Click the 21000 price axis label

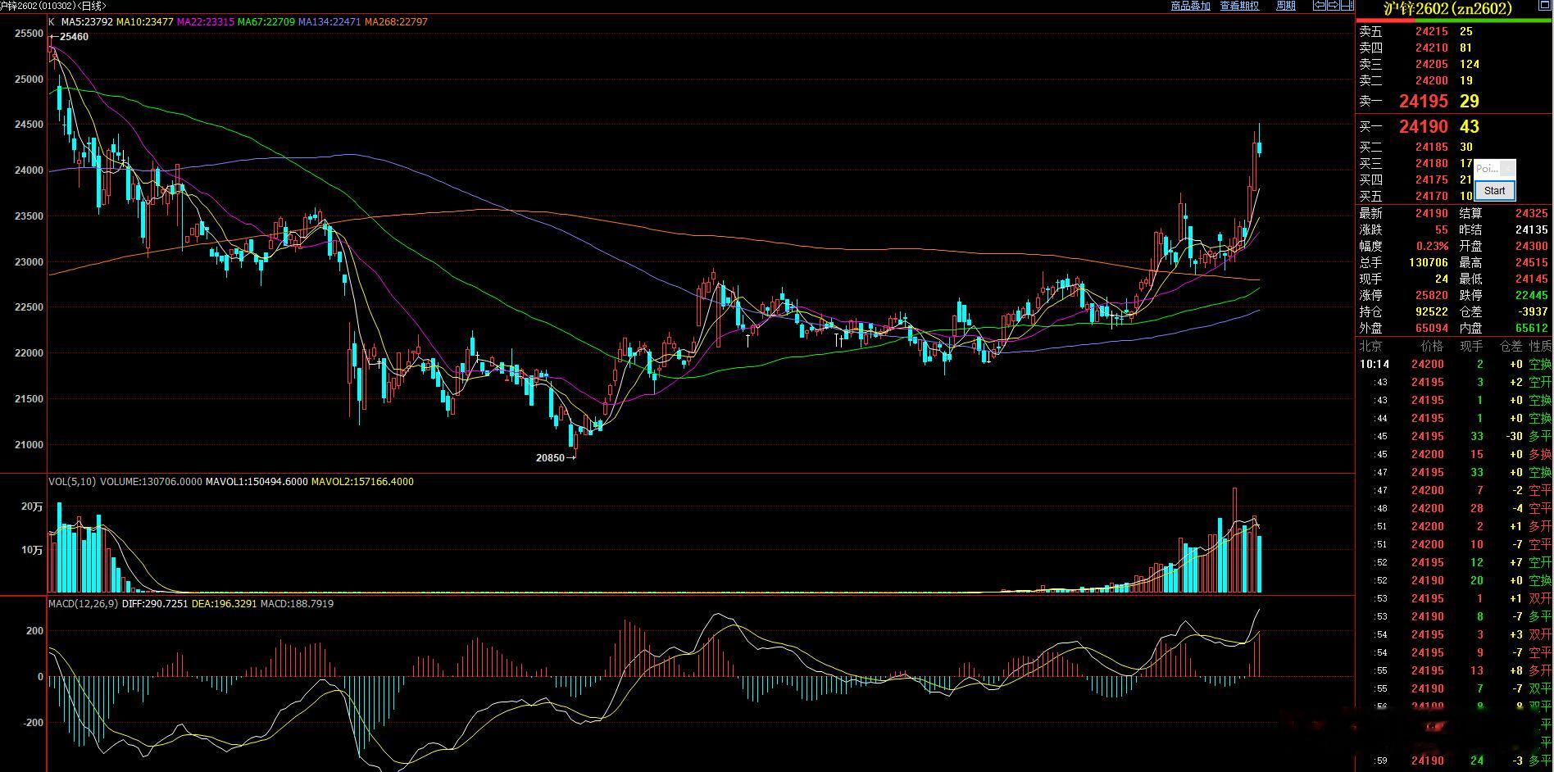[29, 445]
